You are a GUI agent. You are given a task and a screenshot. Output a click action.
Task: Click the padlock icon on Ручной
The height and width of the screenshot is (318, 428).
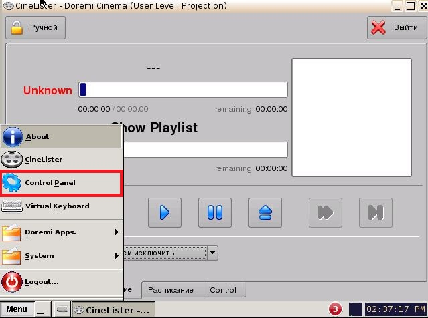17,28
